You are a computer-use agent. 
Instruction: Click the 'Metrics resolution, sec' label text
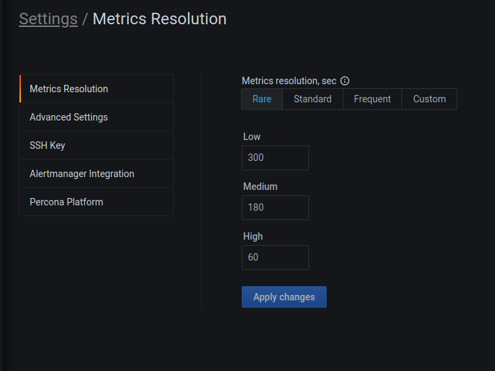(289, 81)
